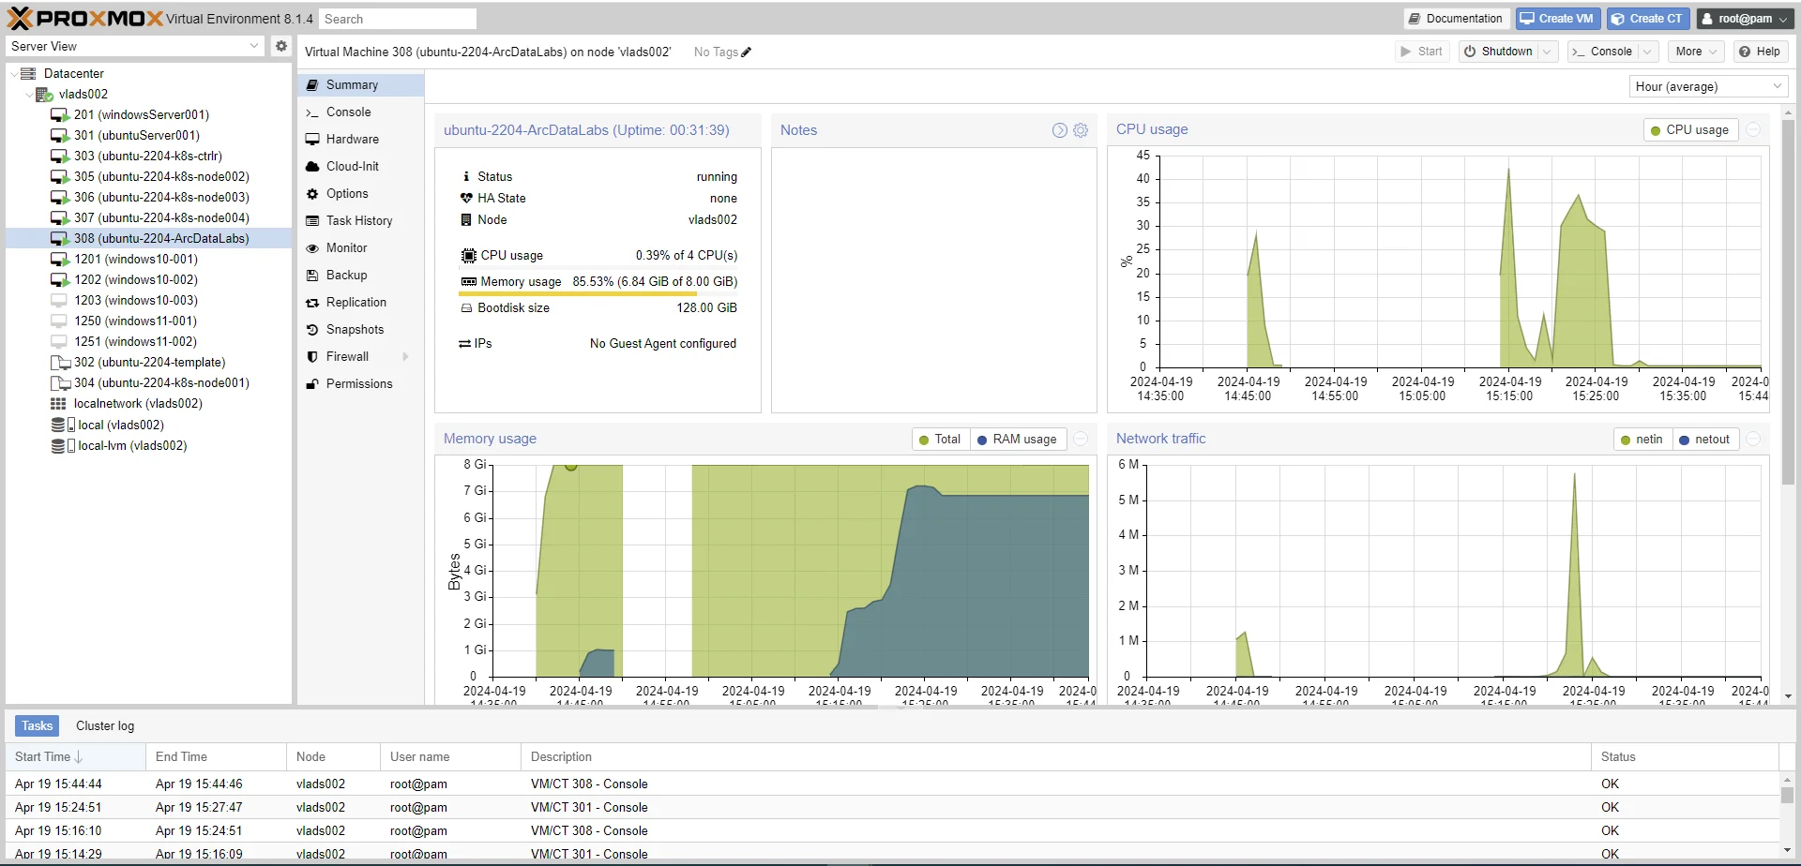Screen dimensions: 1801x866
Task: Click the Help button
Action: (x=1760, y=52)
